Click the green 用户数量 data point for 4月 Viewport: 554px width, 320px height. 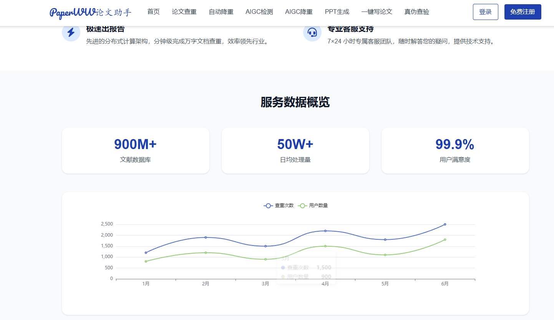coord(325,246)
